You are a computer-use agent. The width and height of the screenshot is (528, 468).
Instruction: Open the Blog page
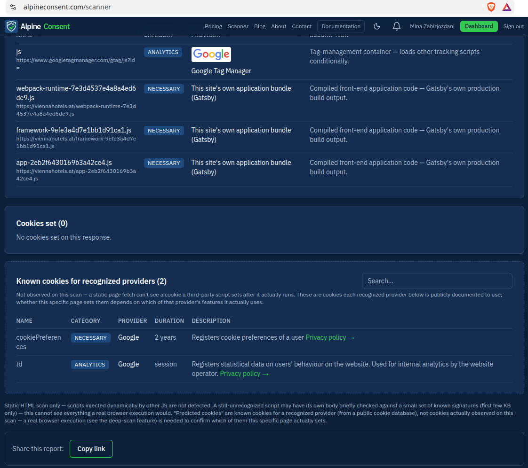[260, 26]
